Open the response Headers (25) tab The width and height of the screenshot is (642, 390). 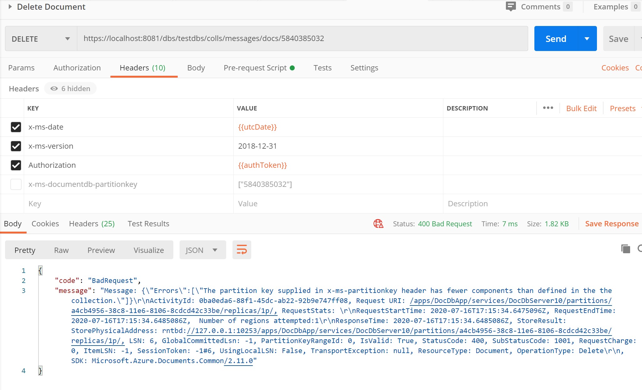91,223
